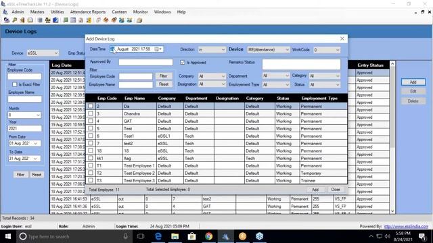The width and height of the screenshot is (433, 243).
Task: Click the blue book toolbar icon
Action: click(55, 20)
